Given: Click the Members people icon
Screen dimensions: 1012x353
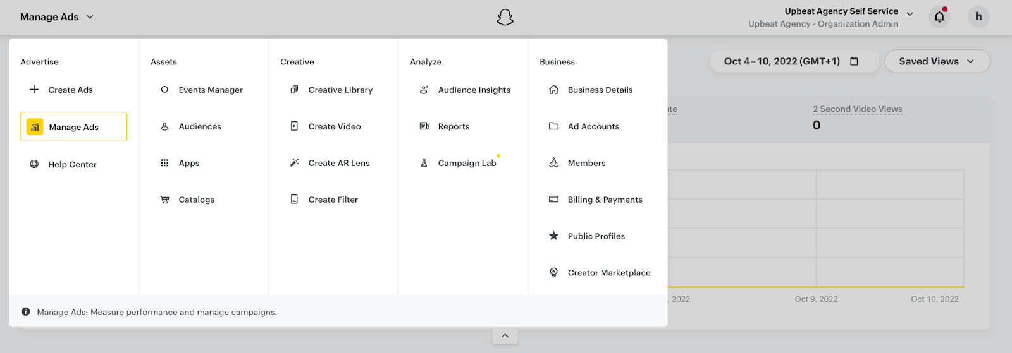Looking at the screenshot, I should (x=553, y=163).
